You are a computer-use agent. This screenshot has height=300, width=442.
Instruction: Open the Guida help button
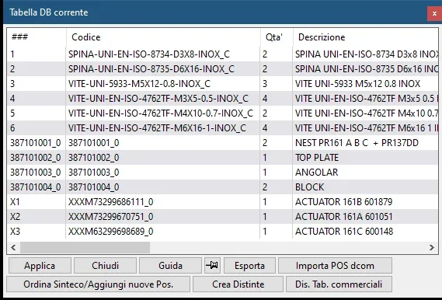(x=170, y=265)
